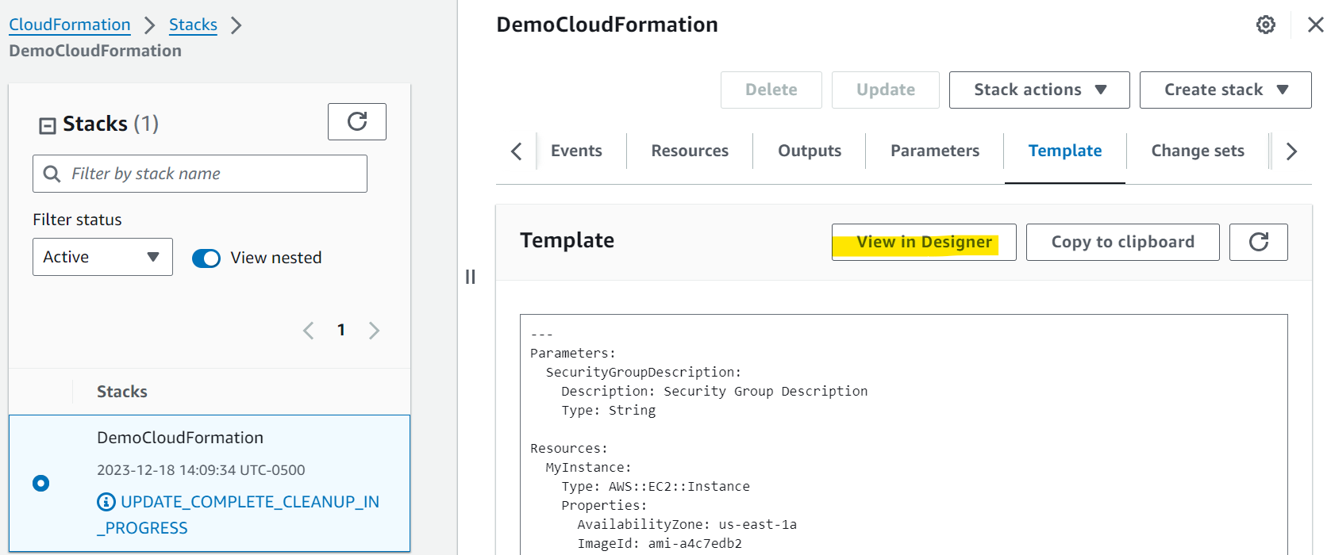Collapse the Stacks panel with minus icon

[48, 125]
